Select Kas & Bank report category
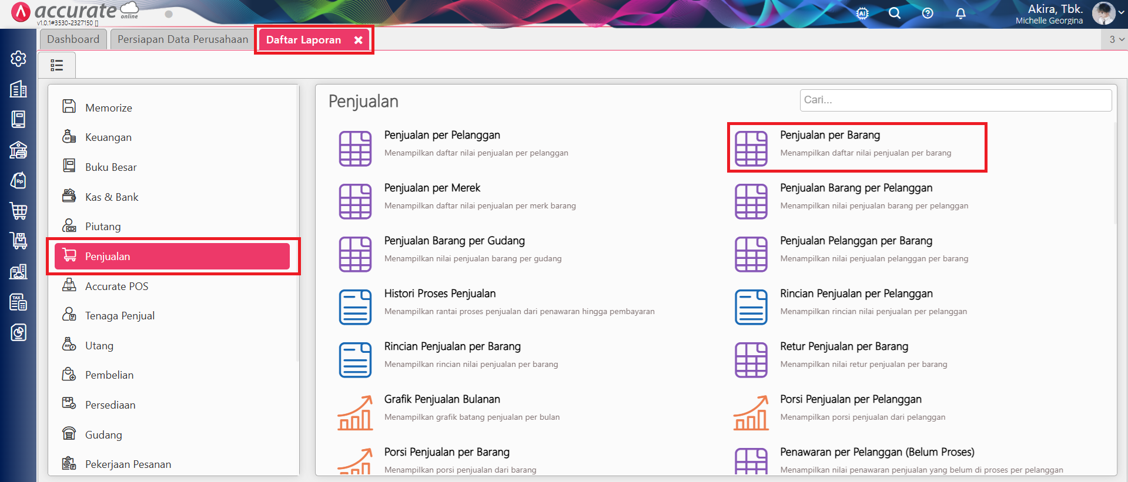This screenshot has height=482, width=1128. pos(112,197)
